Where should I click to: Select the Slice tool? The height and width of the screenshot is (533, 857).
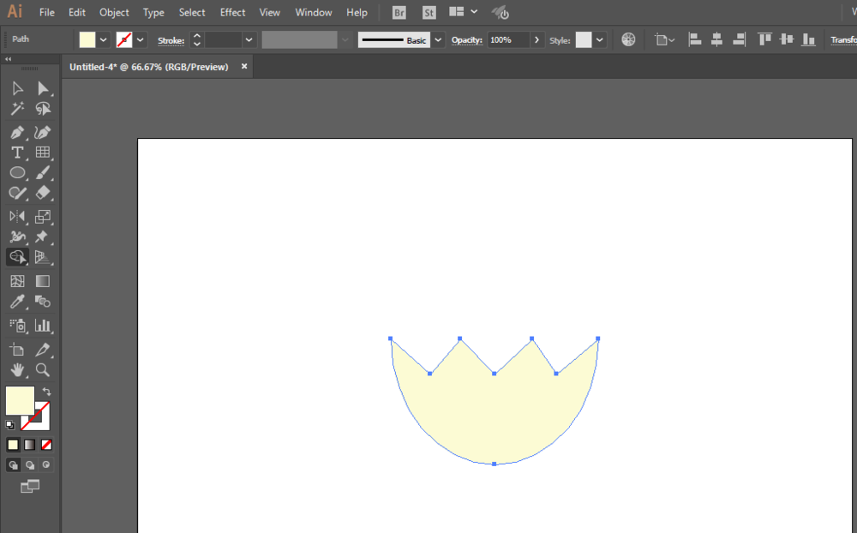tap(43, 350)
